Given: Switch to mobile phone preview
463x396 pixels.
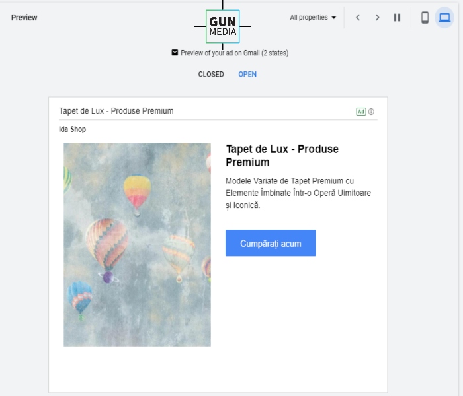Looking at the screenshot, I should [x=425, y=18].
